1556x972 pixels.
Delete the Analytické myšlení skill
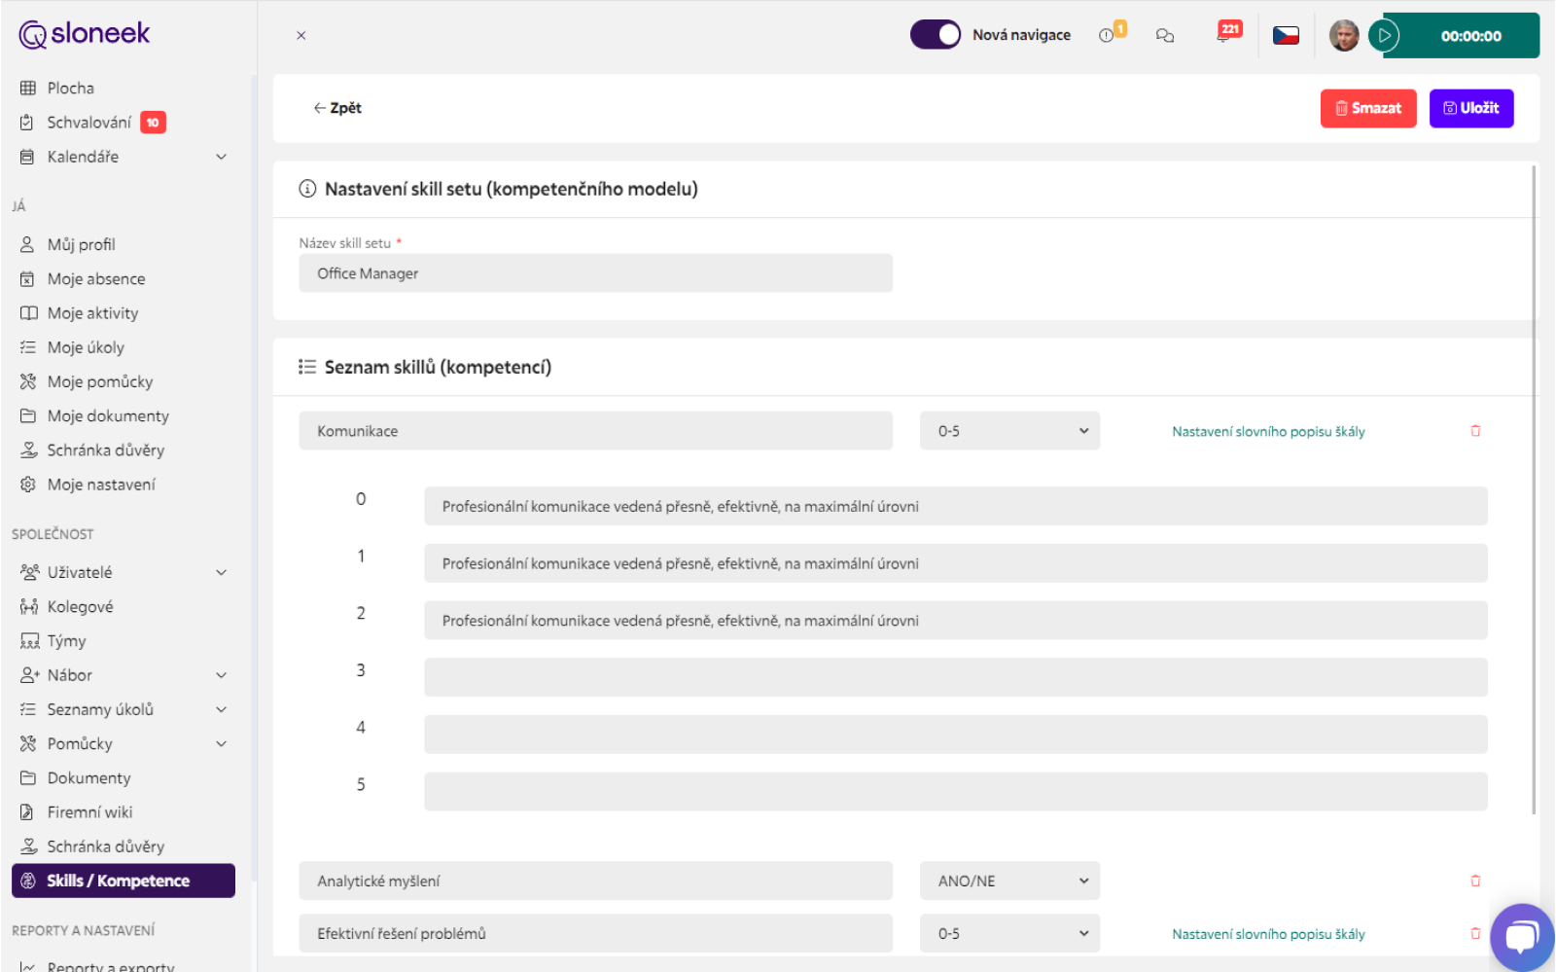click(1475, 881)
